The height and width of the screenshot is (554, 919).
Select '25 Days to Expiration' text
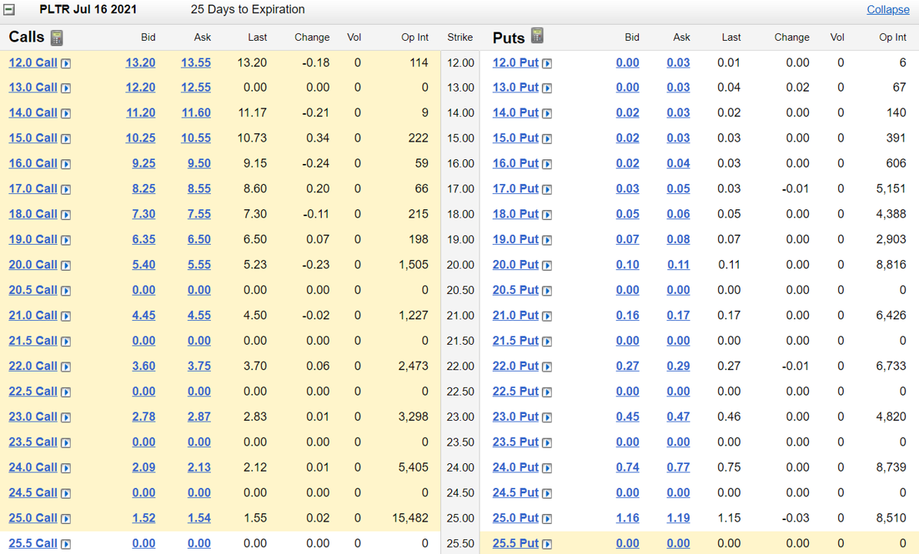tap(248, 9)
